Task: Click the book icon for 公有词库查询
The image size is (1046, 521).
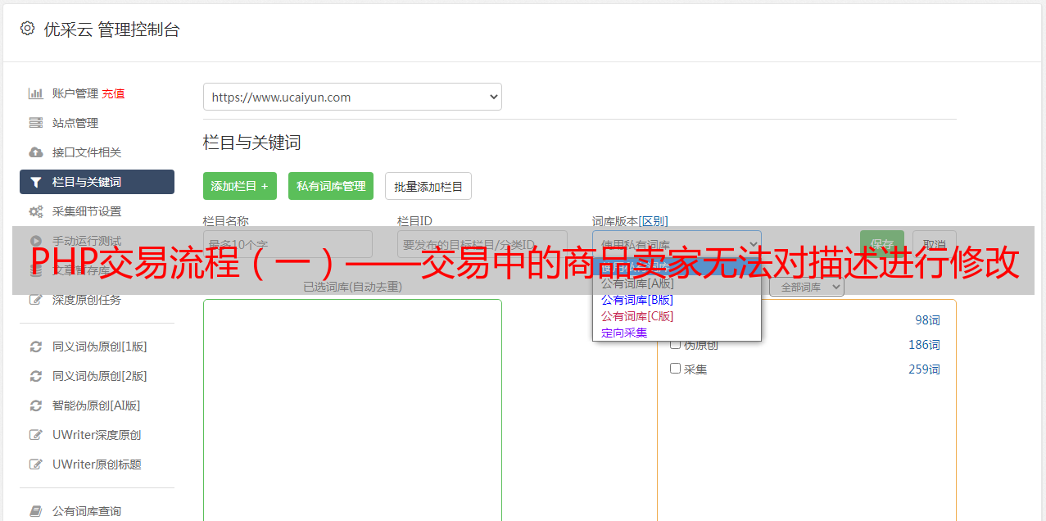Action: tap(36, 511)
